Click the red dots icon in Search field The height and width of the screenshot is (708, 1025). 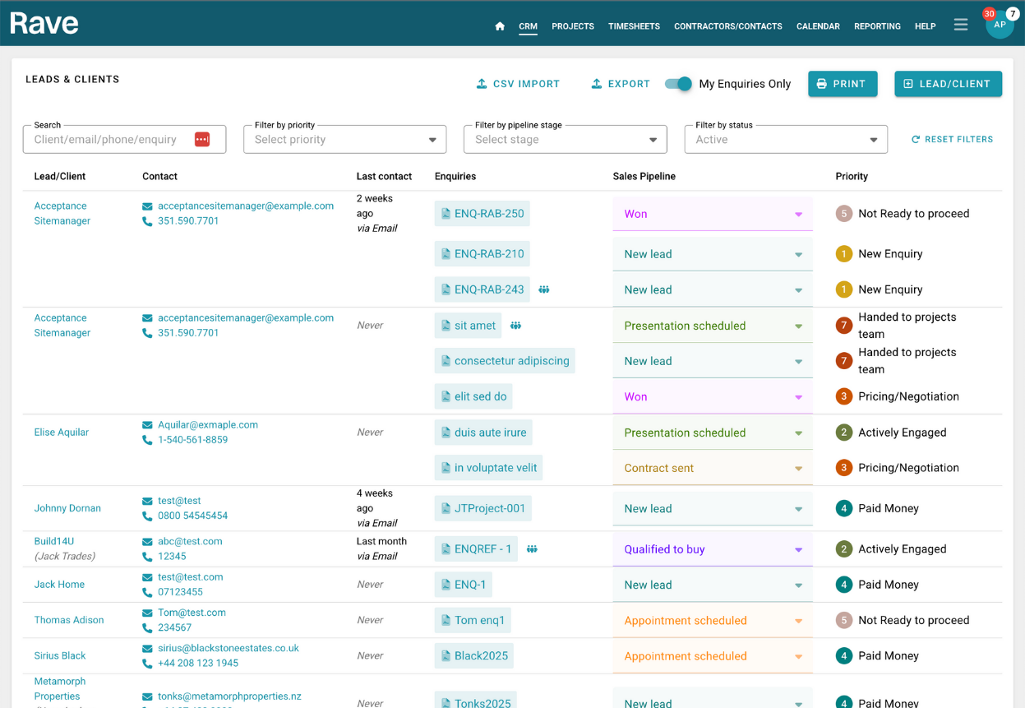point(202,139)
